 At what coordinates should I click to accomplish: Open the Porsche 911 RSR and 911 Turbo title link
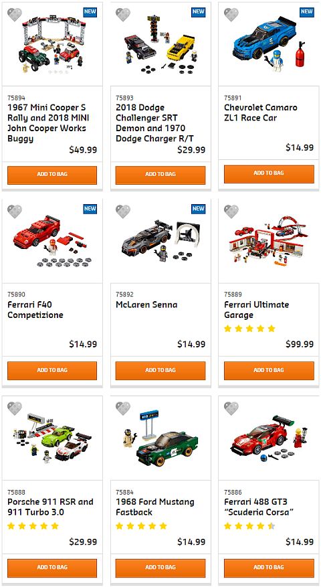pyautogui.click(x=51, y=507)
